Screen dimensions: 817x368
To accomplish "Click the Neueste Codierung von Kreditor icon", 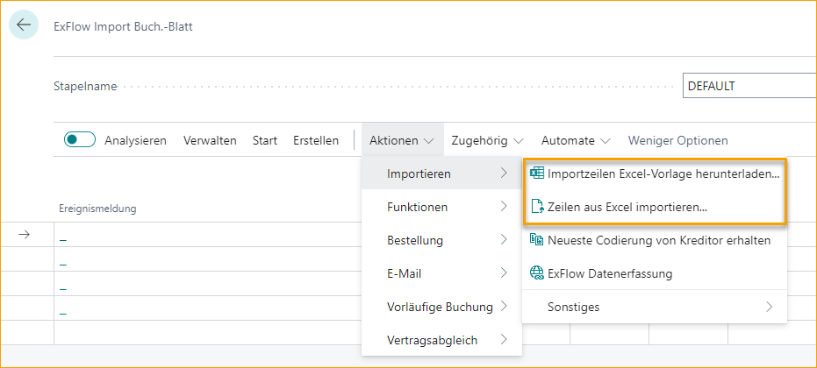I will tap(537, 240).
